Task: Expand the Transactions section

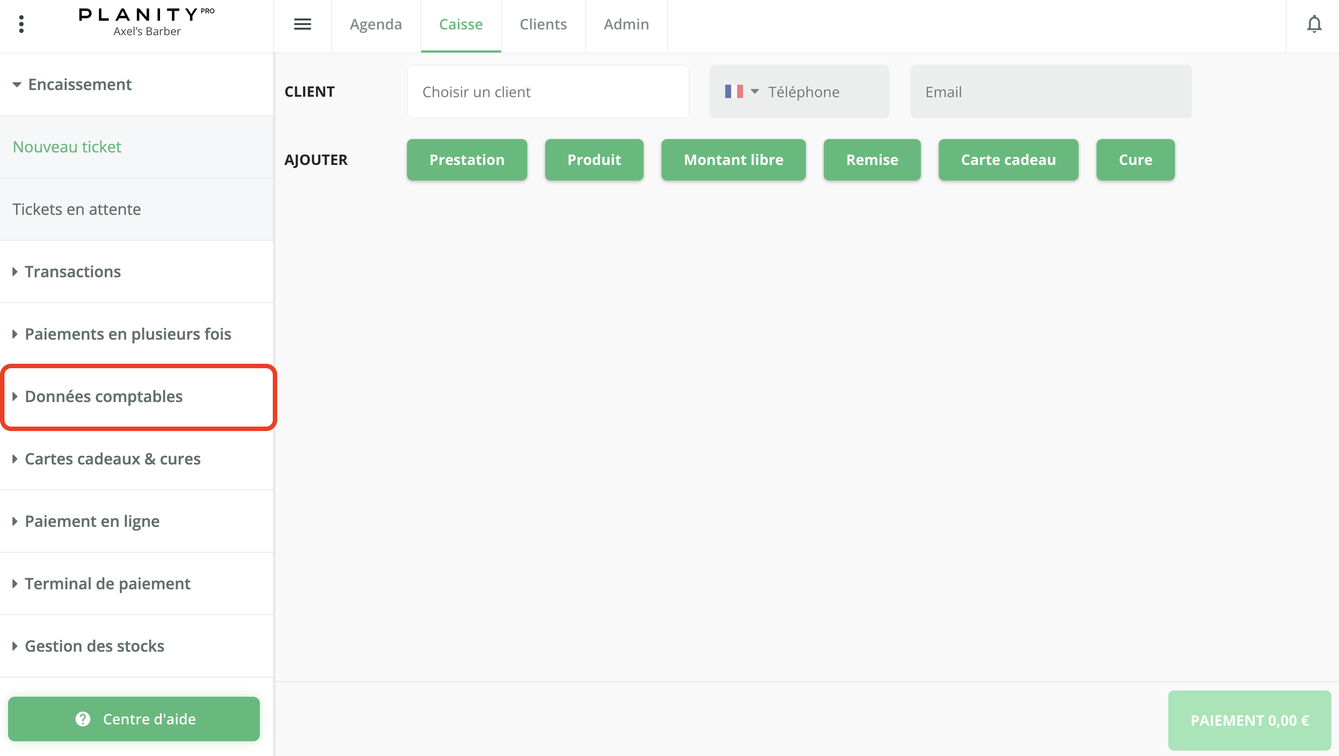Action: (x=73, y=271)
